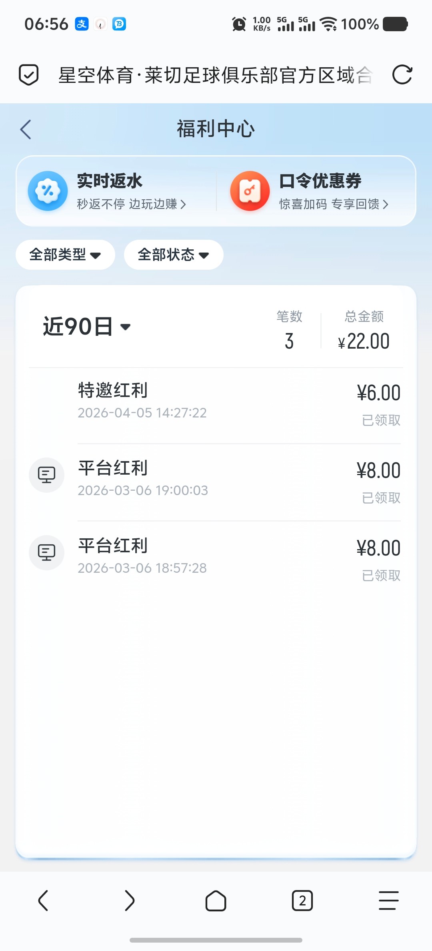
Task: Tap the red 口令优惠券 key icon
Action: [x=250, y=191]
